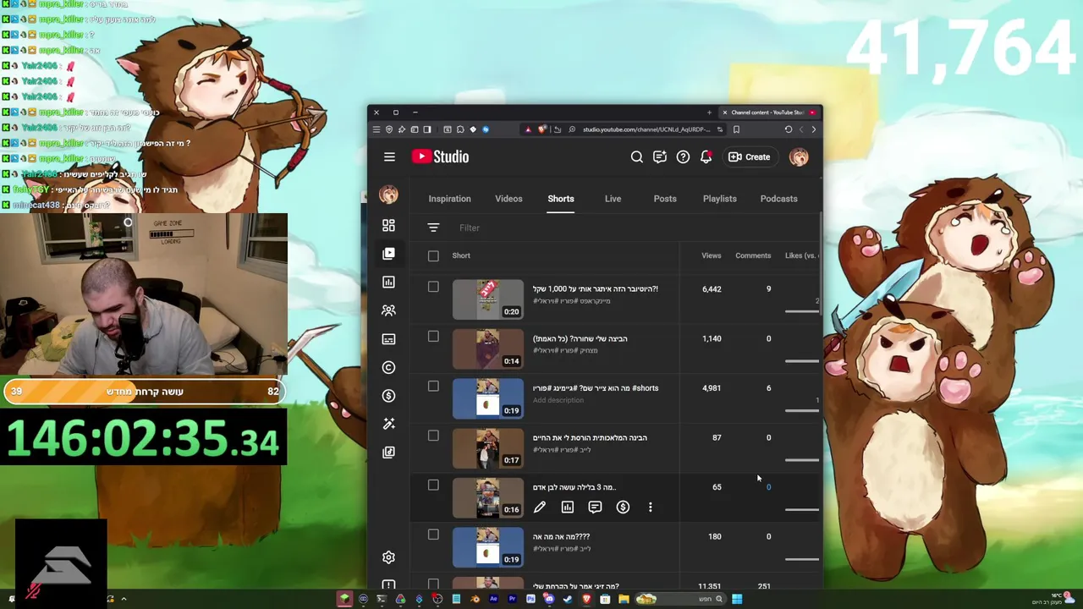This screenshot has width=1083, height=609.
Task: Tick checkbox for the 1,140 views short
Action: point(433,337)
